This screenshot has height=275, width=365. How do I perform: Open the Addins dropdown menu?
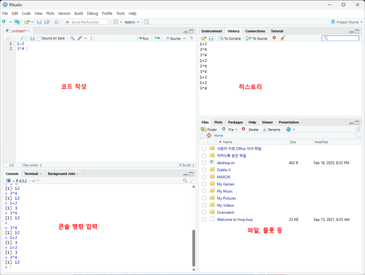pos(132,22)
